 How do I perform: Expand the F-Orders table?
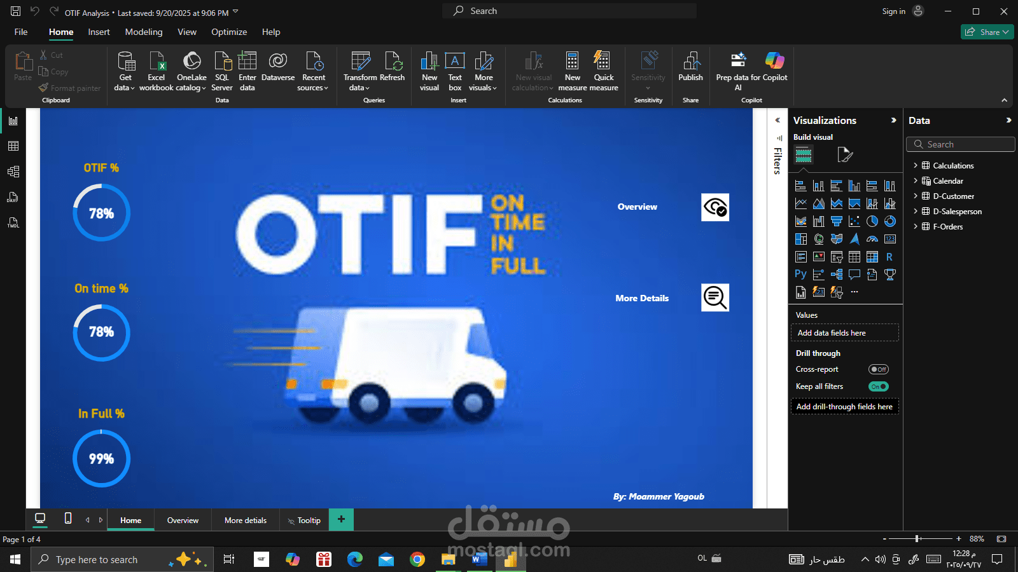pyautogui.click(x=916, y=226)
